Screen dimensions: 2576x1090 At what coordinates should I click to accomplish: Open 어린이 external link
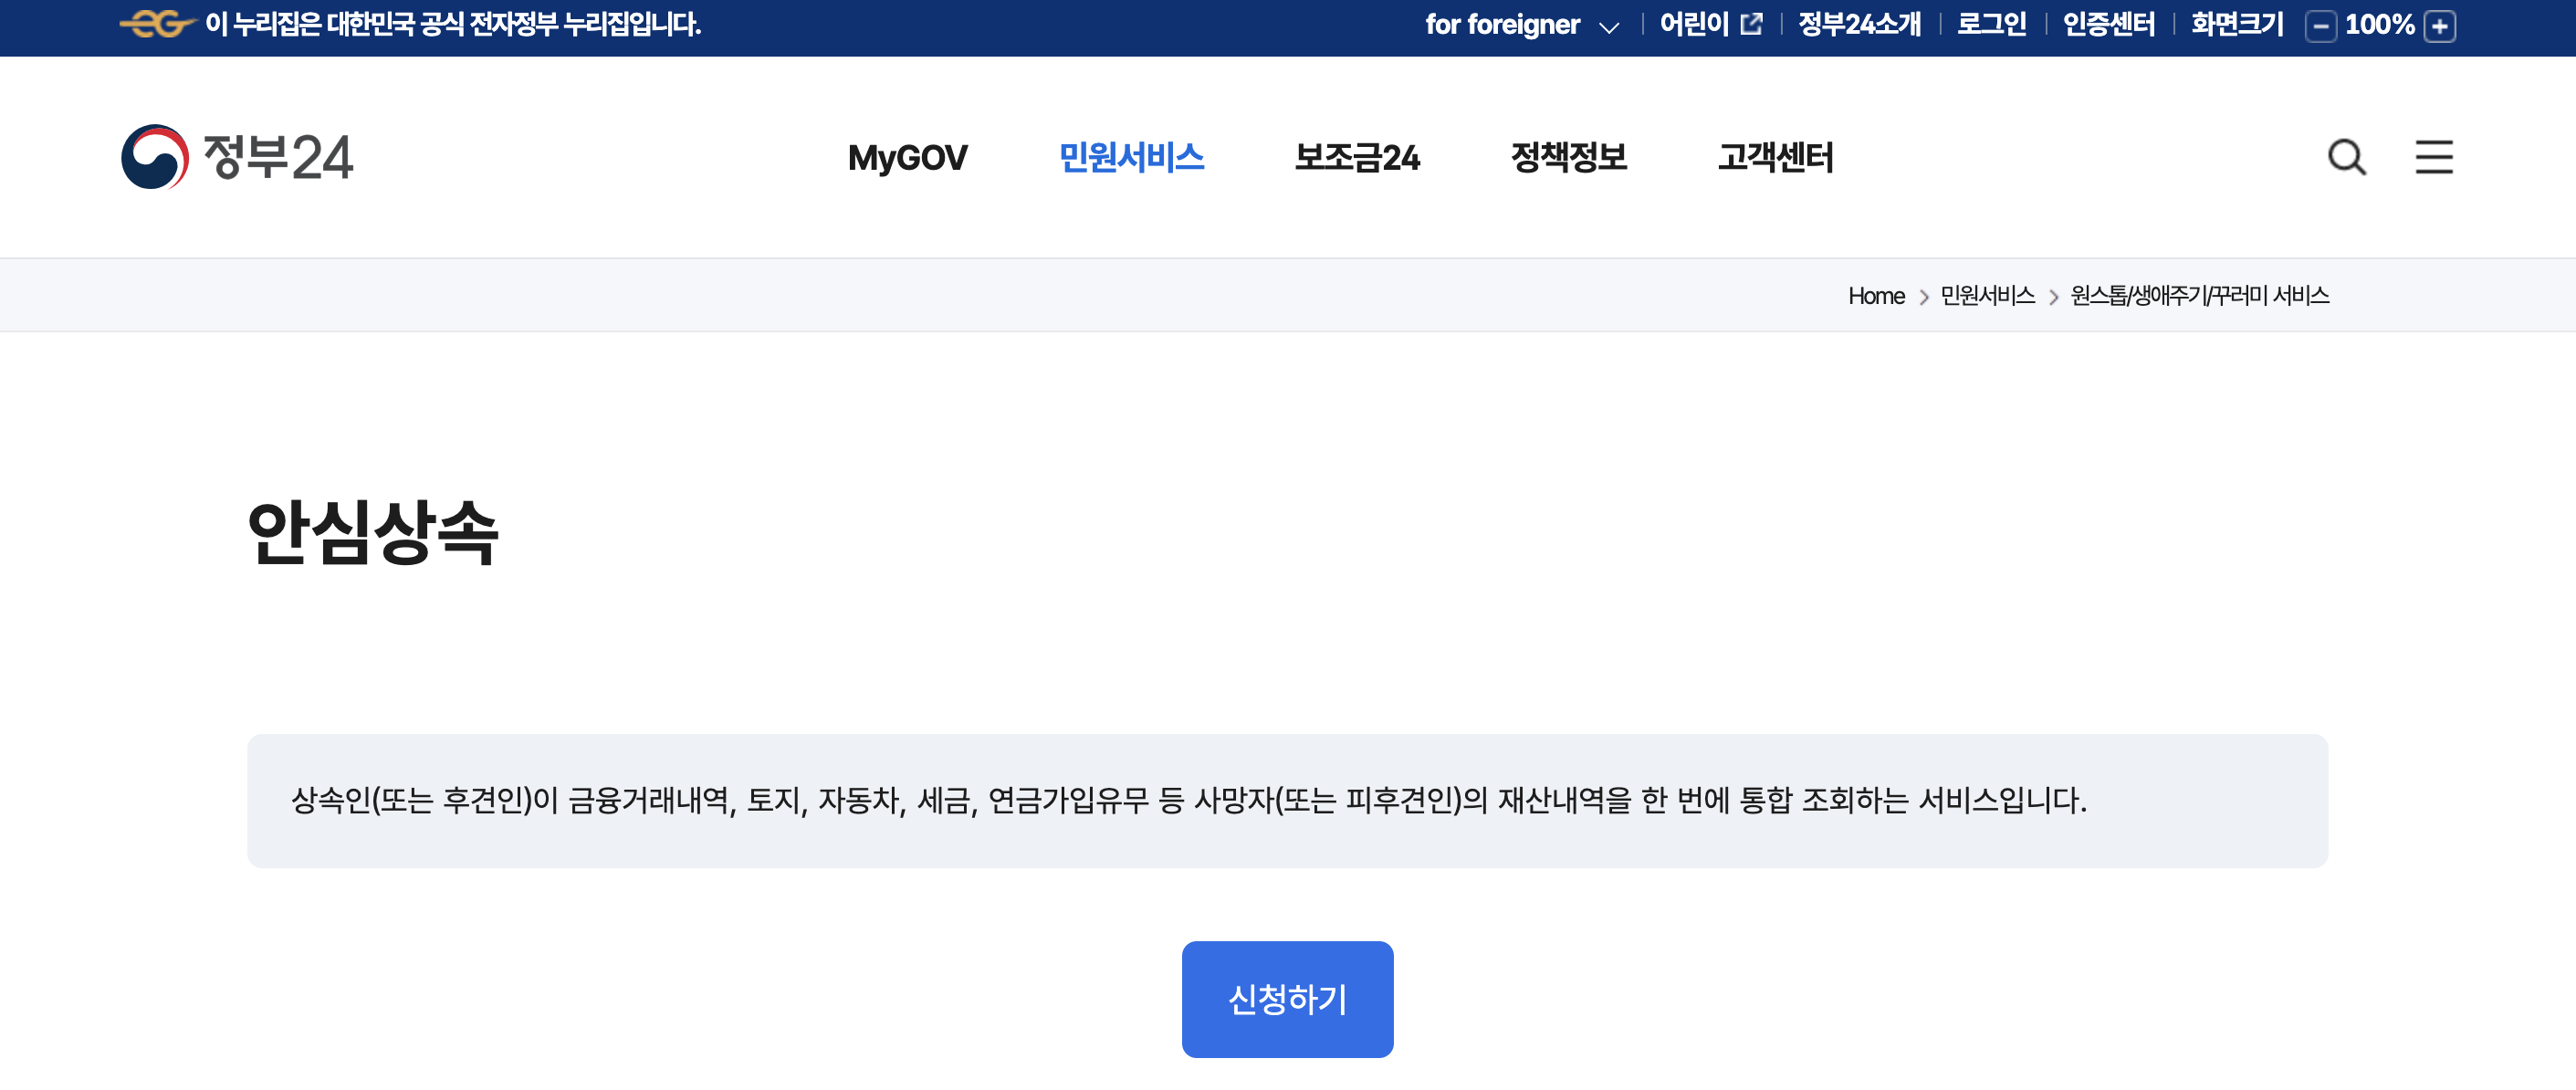point(1710,24)
